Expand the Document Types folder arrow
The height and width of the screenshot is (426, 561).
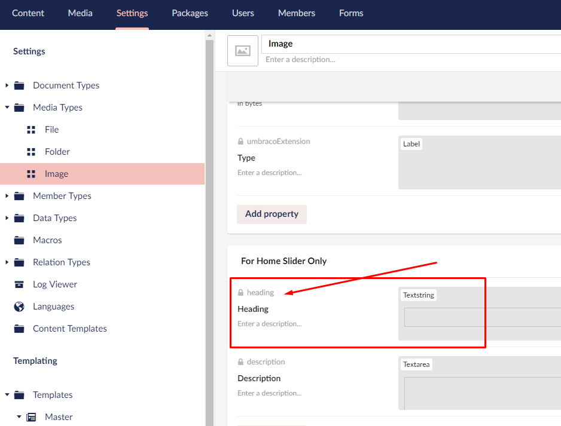tap(7, 85)
